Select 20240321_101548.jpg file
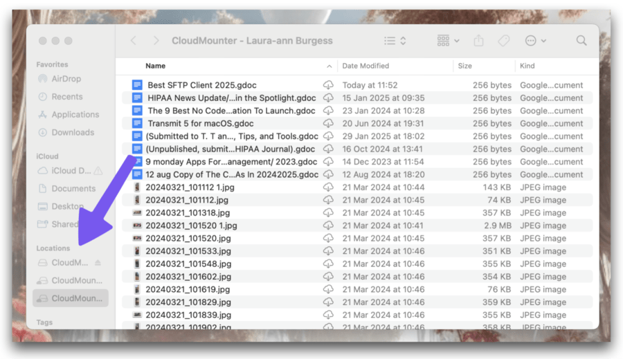This screenshot has height=359, width=623. pos(188,264)
